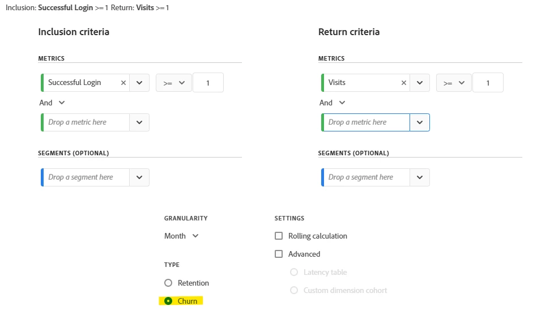The height and width of the screenshot is (310, 537).
Task: Expand the inclusion operator >= dropdown
Action: tap(174, 83)
